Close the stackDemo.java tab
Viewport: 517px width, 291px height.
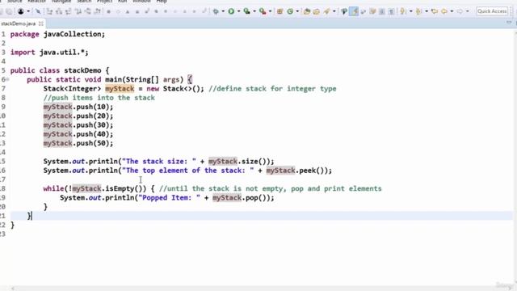point(41,23)
